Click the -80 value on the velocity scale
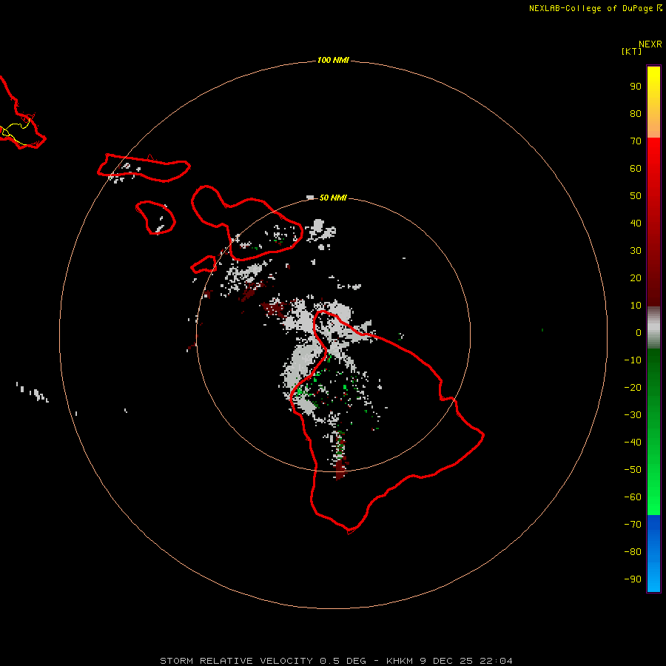This screenshot has width=666, height=666. coord(633,552)
